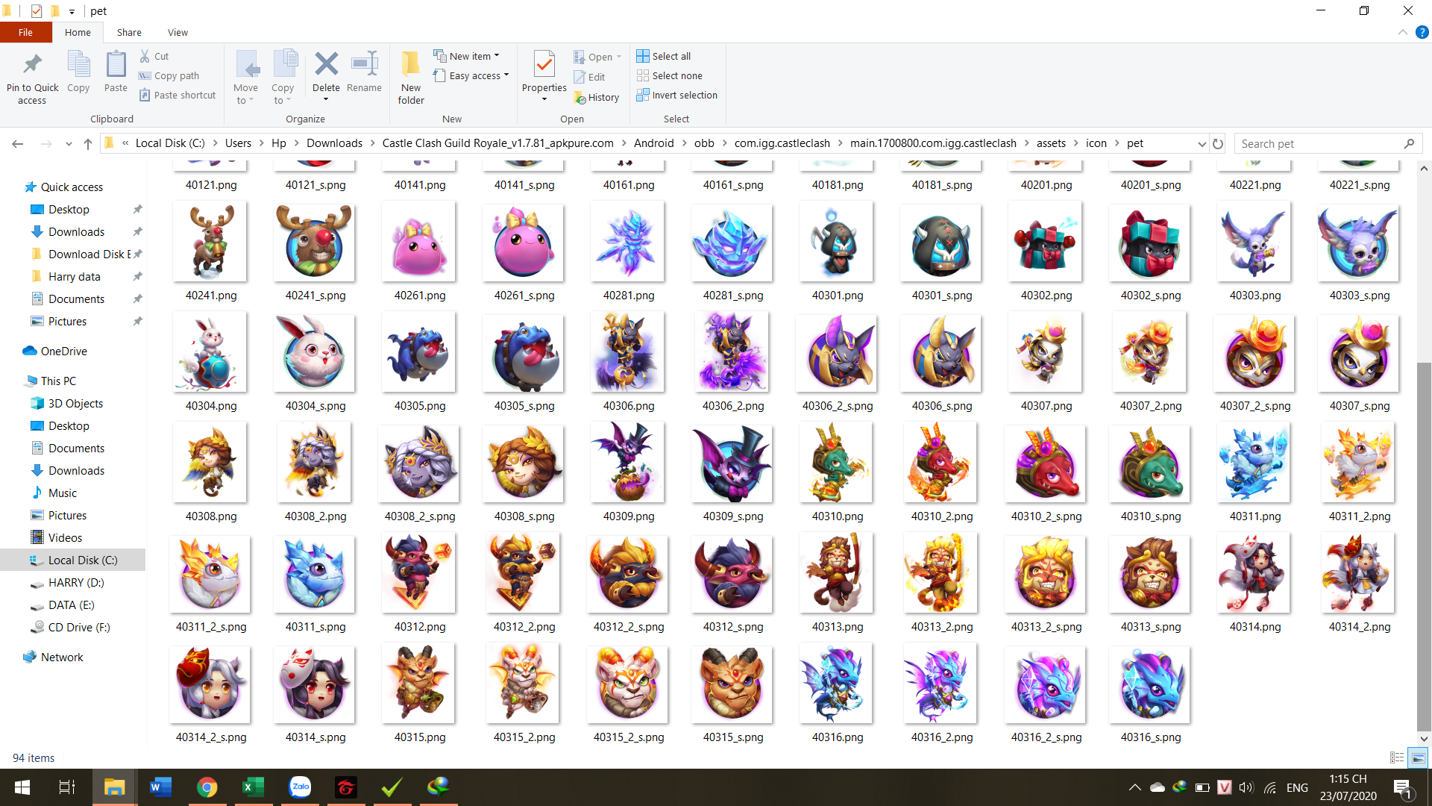Open the File menu
Screen dimensions: 1432x806
point(25,32)
